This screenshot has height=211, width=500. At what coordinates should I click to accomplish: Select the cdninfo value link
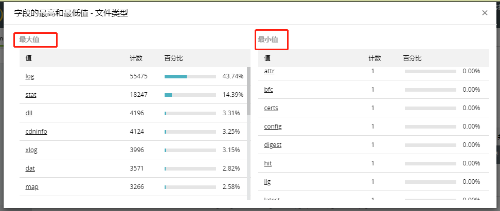pos(36,132)
